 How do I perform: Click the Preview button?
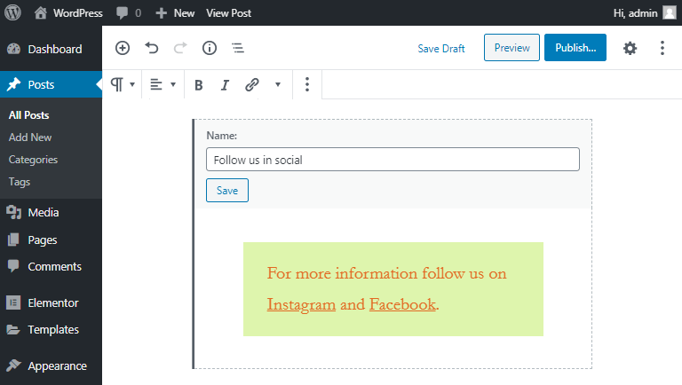[x=511, y=47]
